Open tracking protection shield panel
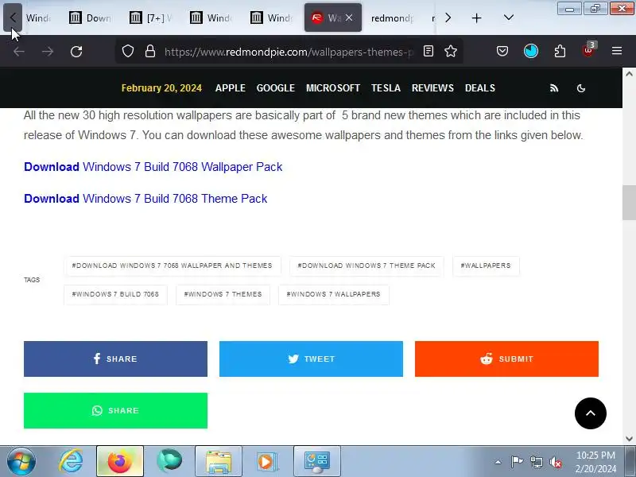 128,51
